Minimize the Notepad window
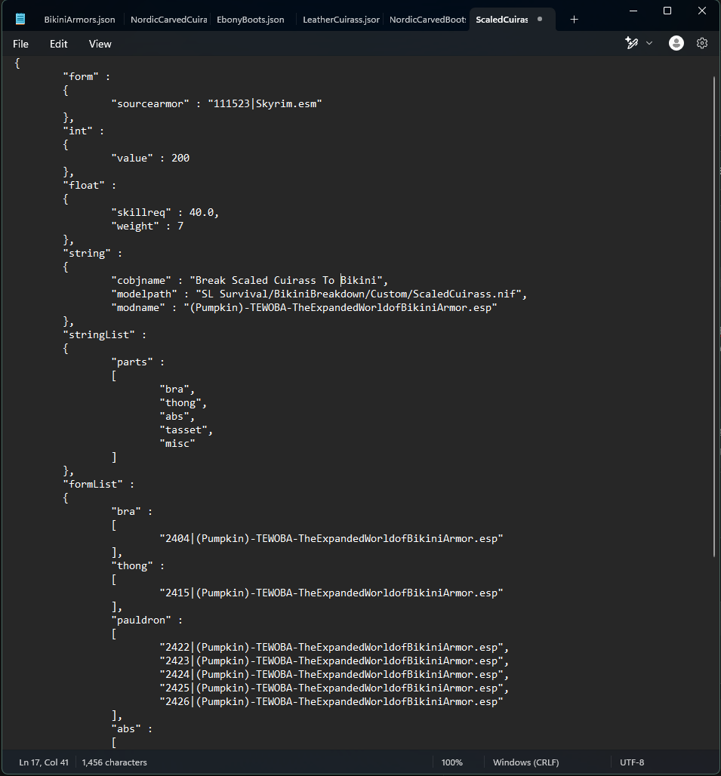This screenshot has width=721, height=776. click(633, 11)
